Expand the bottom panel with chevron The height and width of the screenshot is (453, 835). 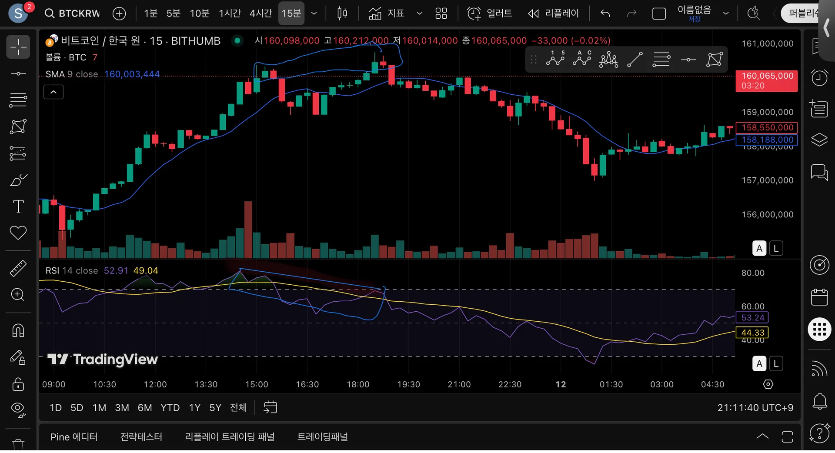point(762,436)
